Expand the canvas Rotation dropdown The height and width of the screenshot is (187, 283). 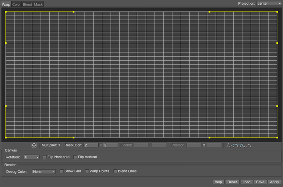pyautogui.click(x=32, y=157)
